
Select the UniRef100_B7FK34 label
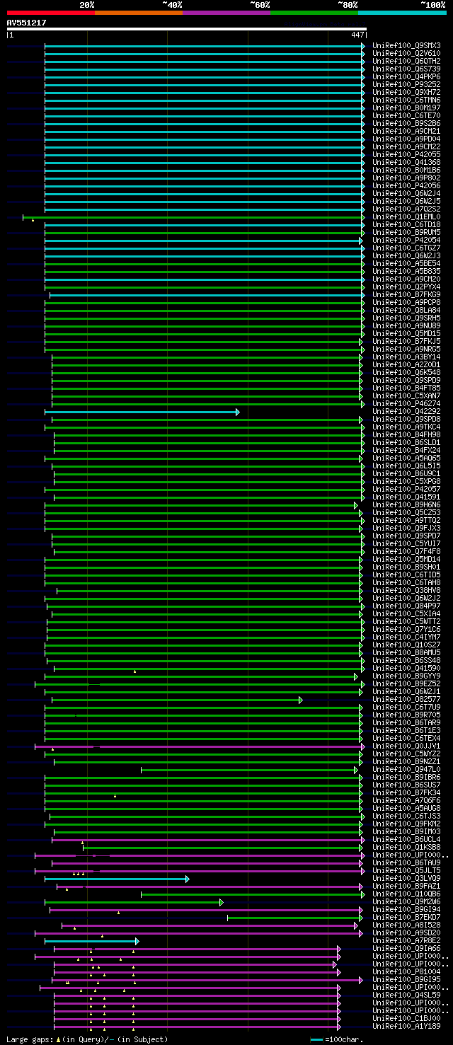(x=406, y=792)
